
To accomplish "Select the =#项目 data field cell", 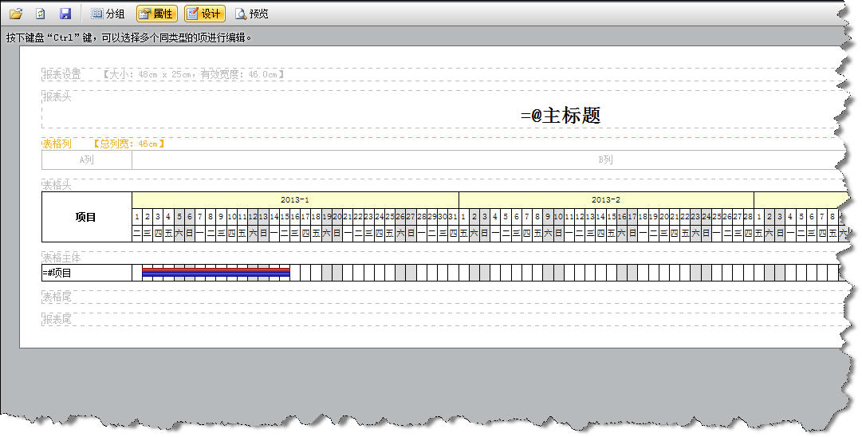I will (x=87, y=273).
